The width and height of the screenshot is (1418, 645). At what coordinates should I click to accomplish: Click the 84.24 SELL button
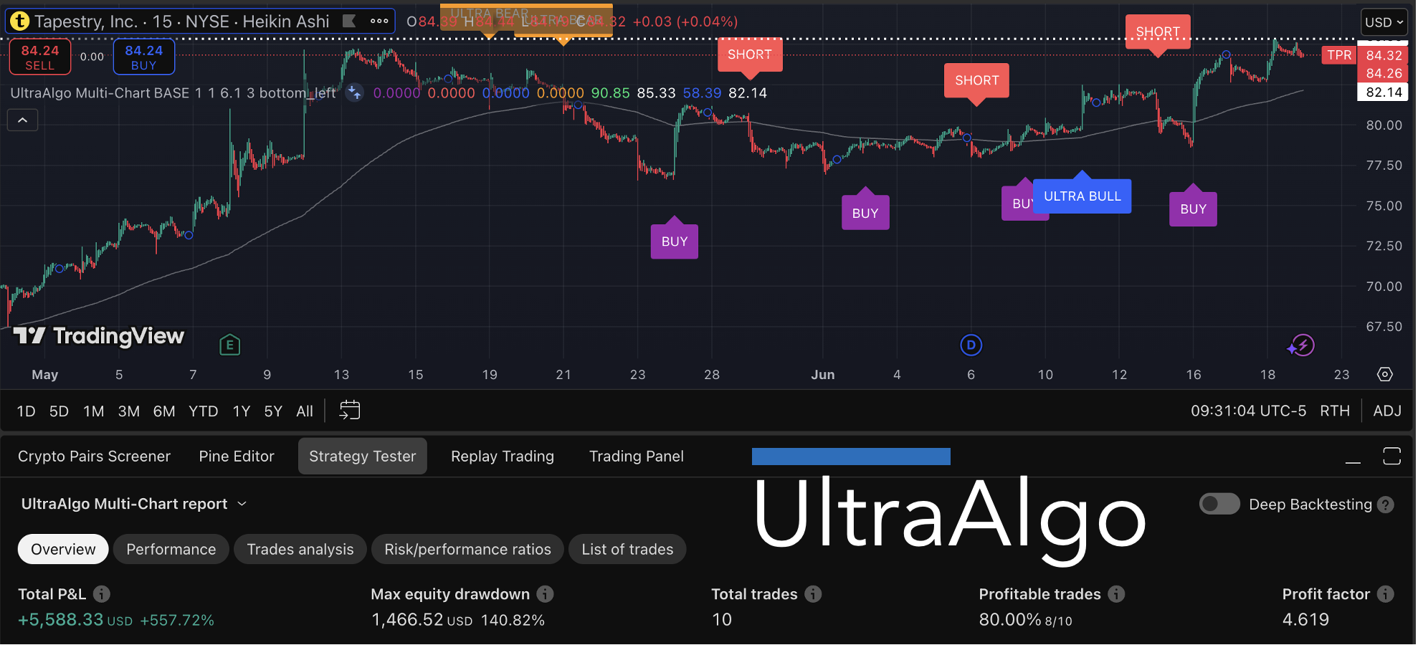click(x=40, y=57)
